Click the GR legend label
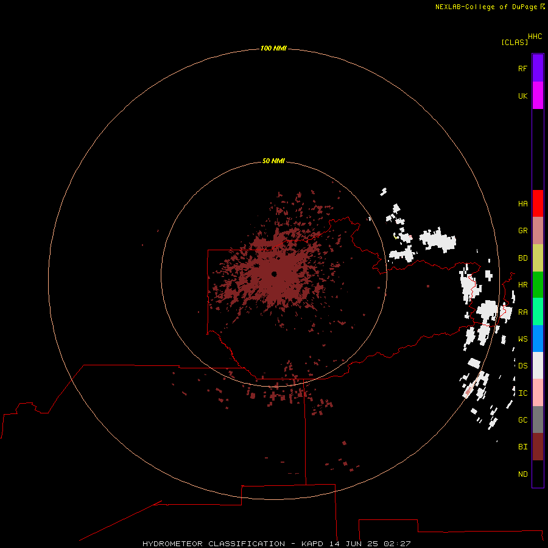Image resolution: width=548 pixels, height=548 pixels. coord(522,231)
